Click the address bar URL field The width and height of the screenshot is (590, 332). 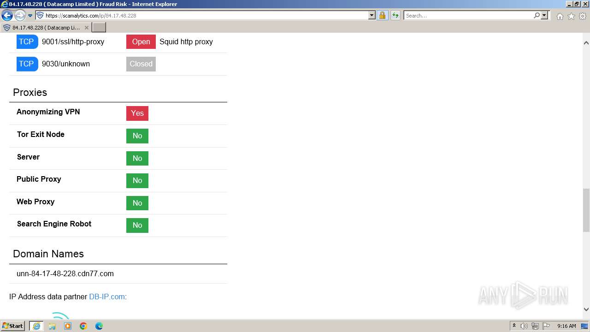[206, 16]
